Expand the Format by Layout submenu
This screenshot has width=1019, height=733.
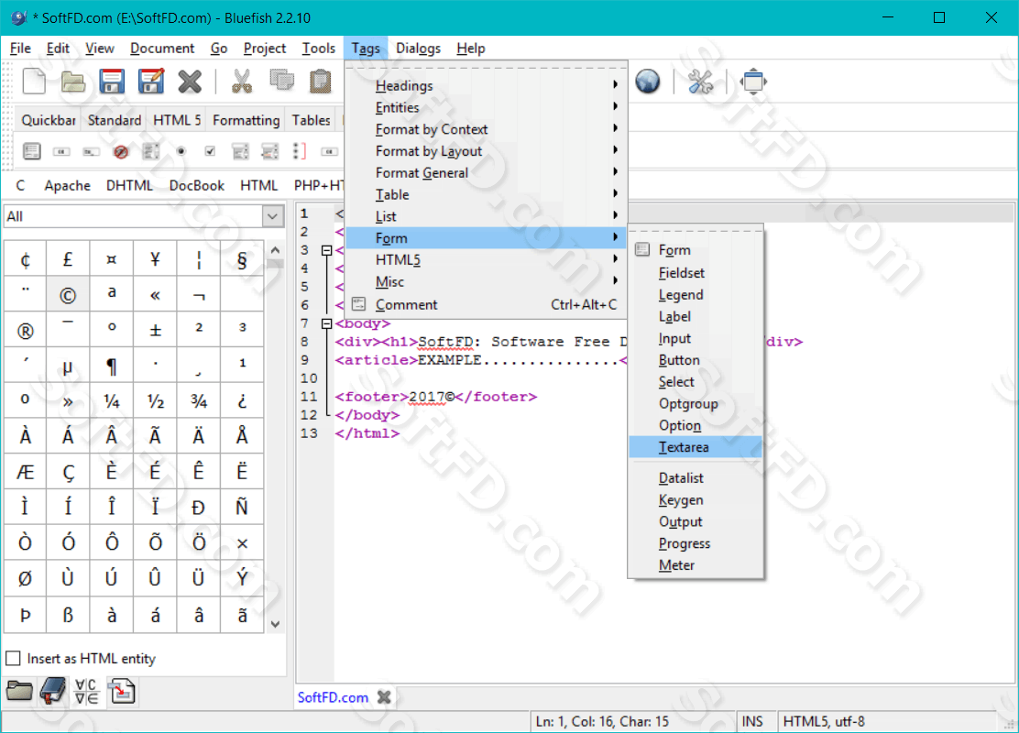[x=486, y=151]
